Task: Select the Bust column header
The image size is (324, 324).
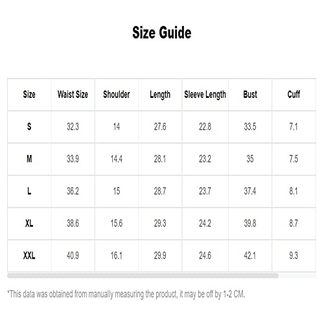Action: (x=250, y=95)
